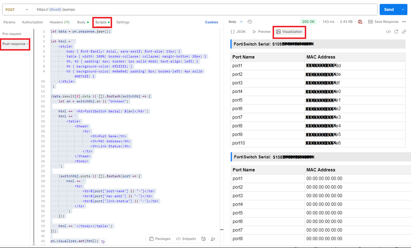Click the icon next to pm.visualizer.set line

click(x=103, y=241)
